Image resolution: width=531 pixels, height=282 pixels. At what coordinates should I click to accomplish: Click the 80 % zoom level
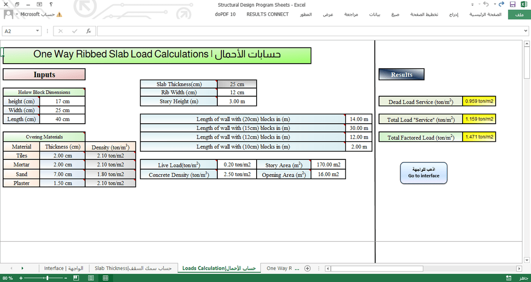pos(7,278)
